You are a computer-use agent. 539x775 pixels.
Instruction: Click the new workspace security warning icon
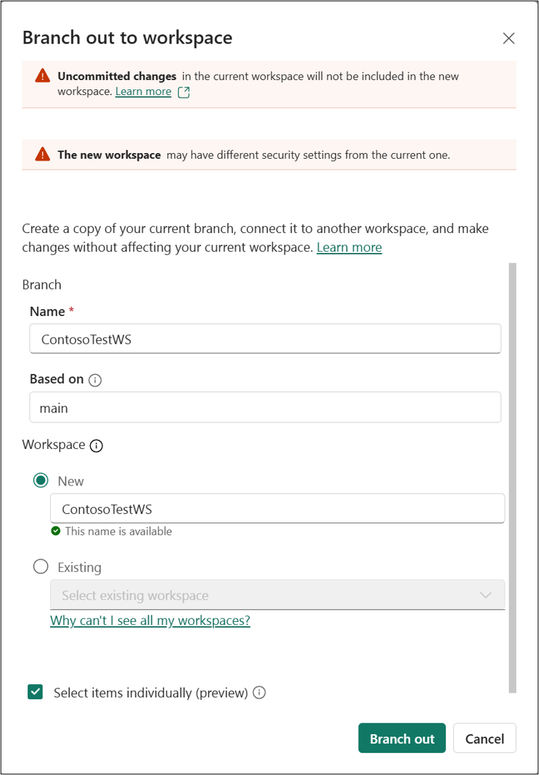[x=42, y=154]
